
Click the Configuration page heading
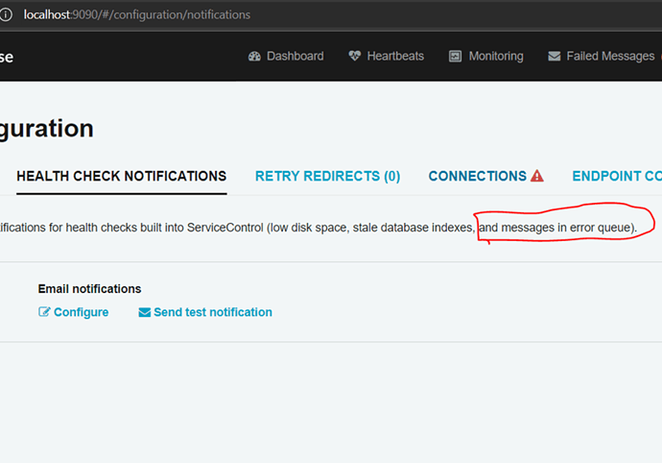(46, 129)
